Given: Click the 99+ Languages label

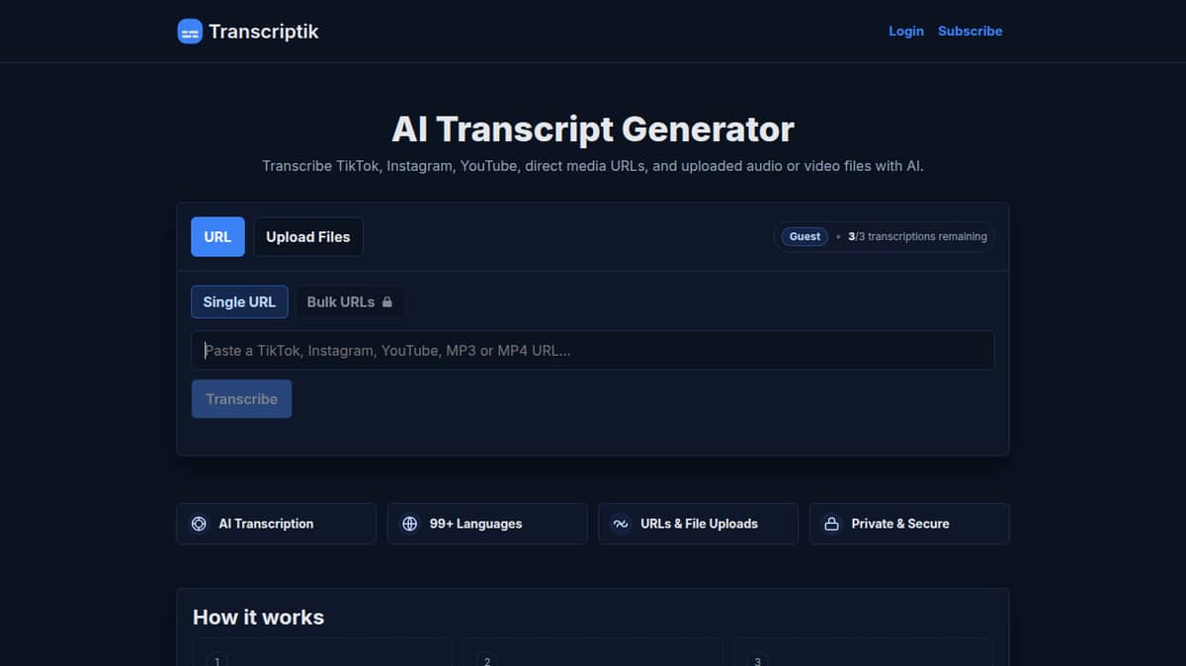Looking at the screenshot, I should pyautogui.click(x=475, y=524).
